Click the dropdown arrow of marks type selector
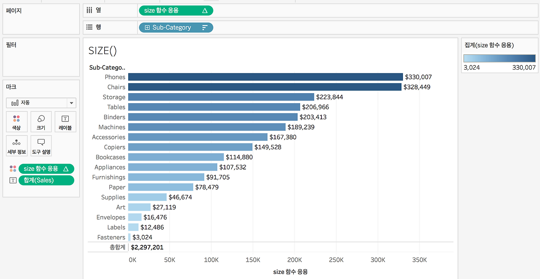540x279 pixels. point(72,103)
